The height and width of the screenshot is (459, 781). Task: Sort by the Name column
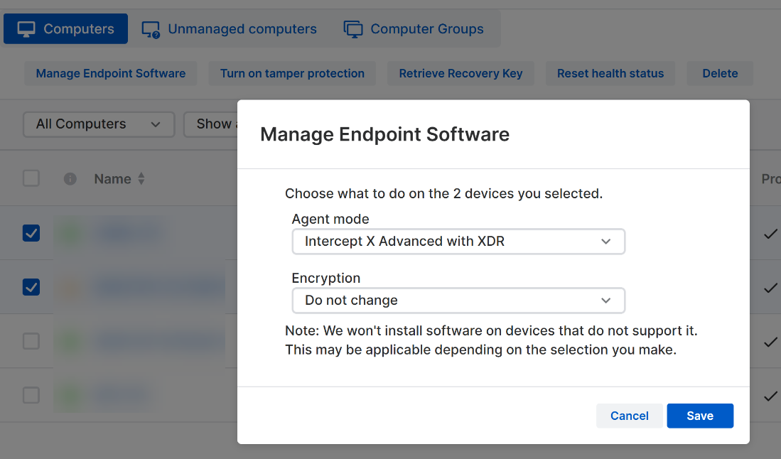click(141, 179)
